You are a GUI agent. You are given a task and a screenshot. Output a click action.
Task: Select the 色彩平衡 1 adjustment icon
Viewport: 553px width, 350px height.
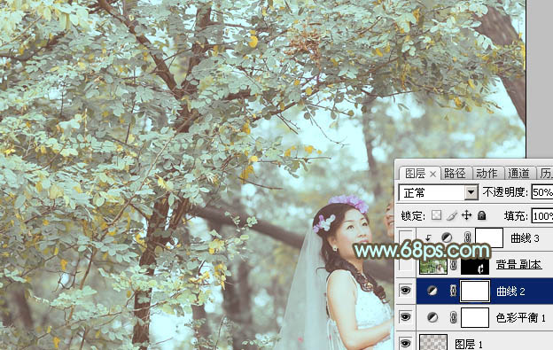432,317
